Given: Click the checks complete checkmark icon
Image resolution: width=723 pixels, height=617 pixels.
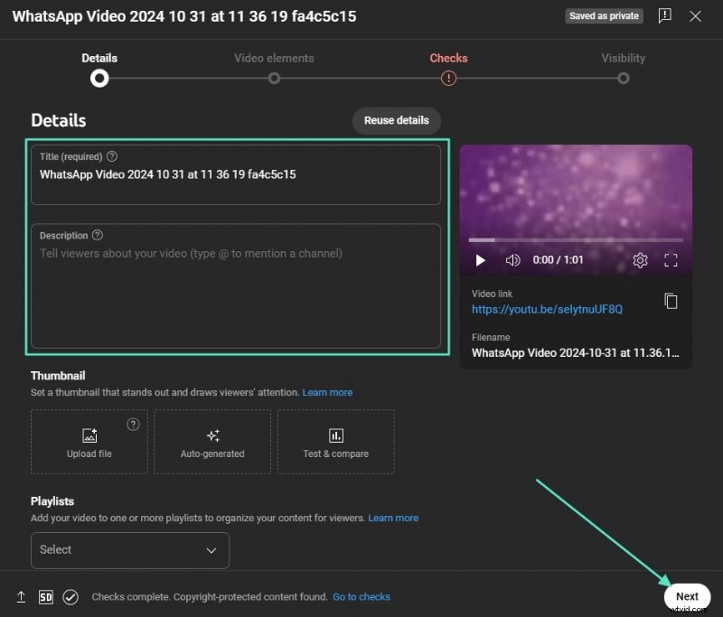Looking at the screenshot, I should 70,597.
